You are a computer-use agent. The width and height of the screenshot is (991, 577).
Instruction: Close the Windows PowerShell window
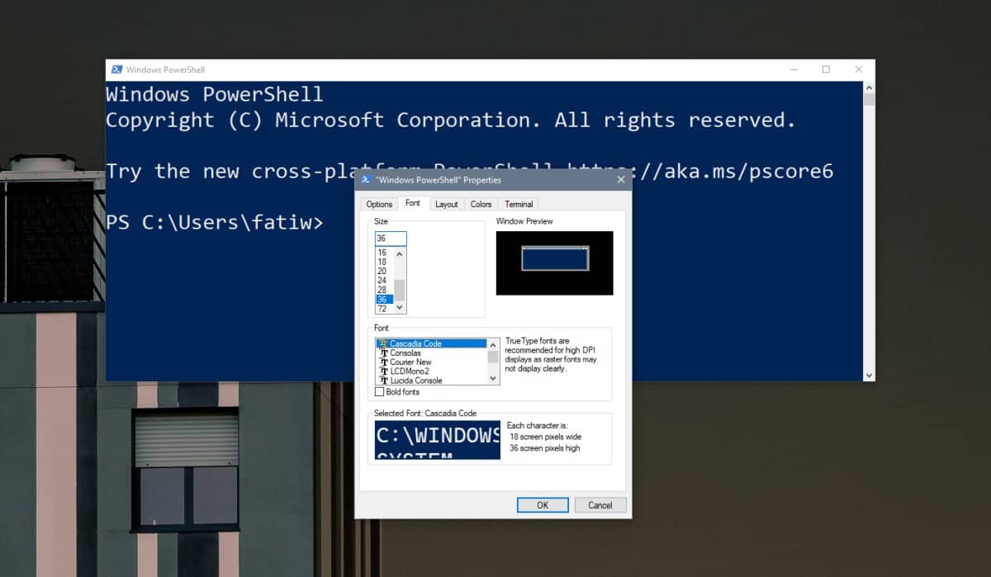coord(859,69)
